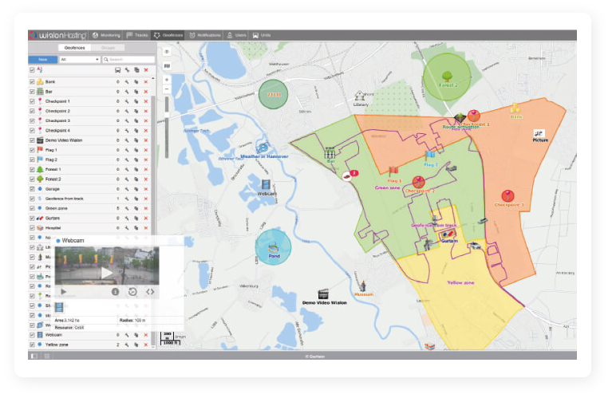The image size is (616, 394).
Task: Toggle the Demo Video Wialon checkbox
Action: 32,140
